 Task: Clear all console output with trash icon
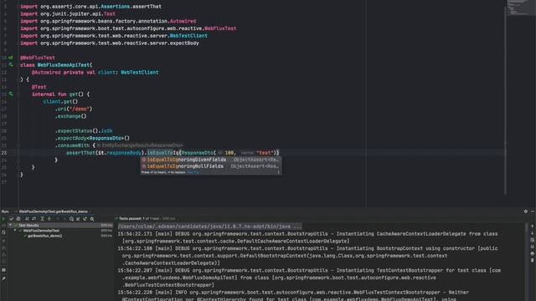pyautogui.click(x=533, y=260)
